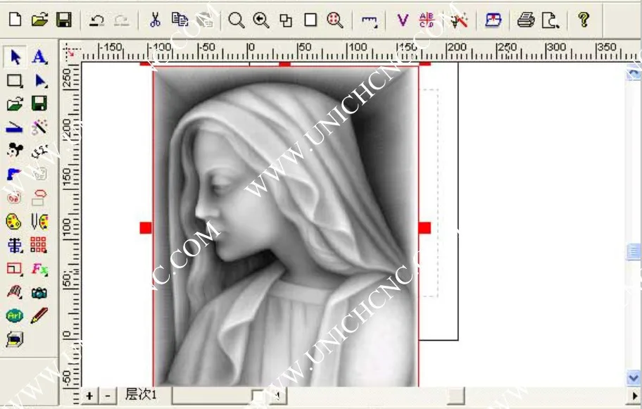The width and height of the screenshot is (642, 409).
Task: Copy the selected object
Action: pyautogui.click(x=180, y=19)
